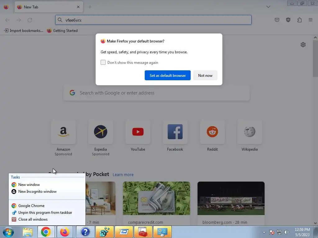The width and height of the screenshot is (318, 238).
Task: Open the new tab plus button
Action: coord(90,7)
